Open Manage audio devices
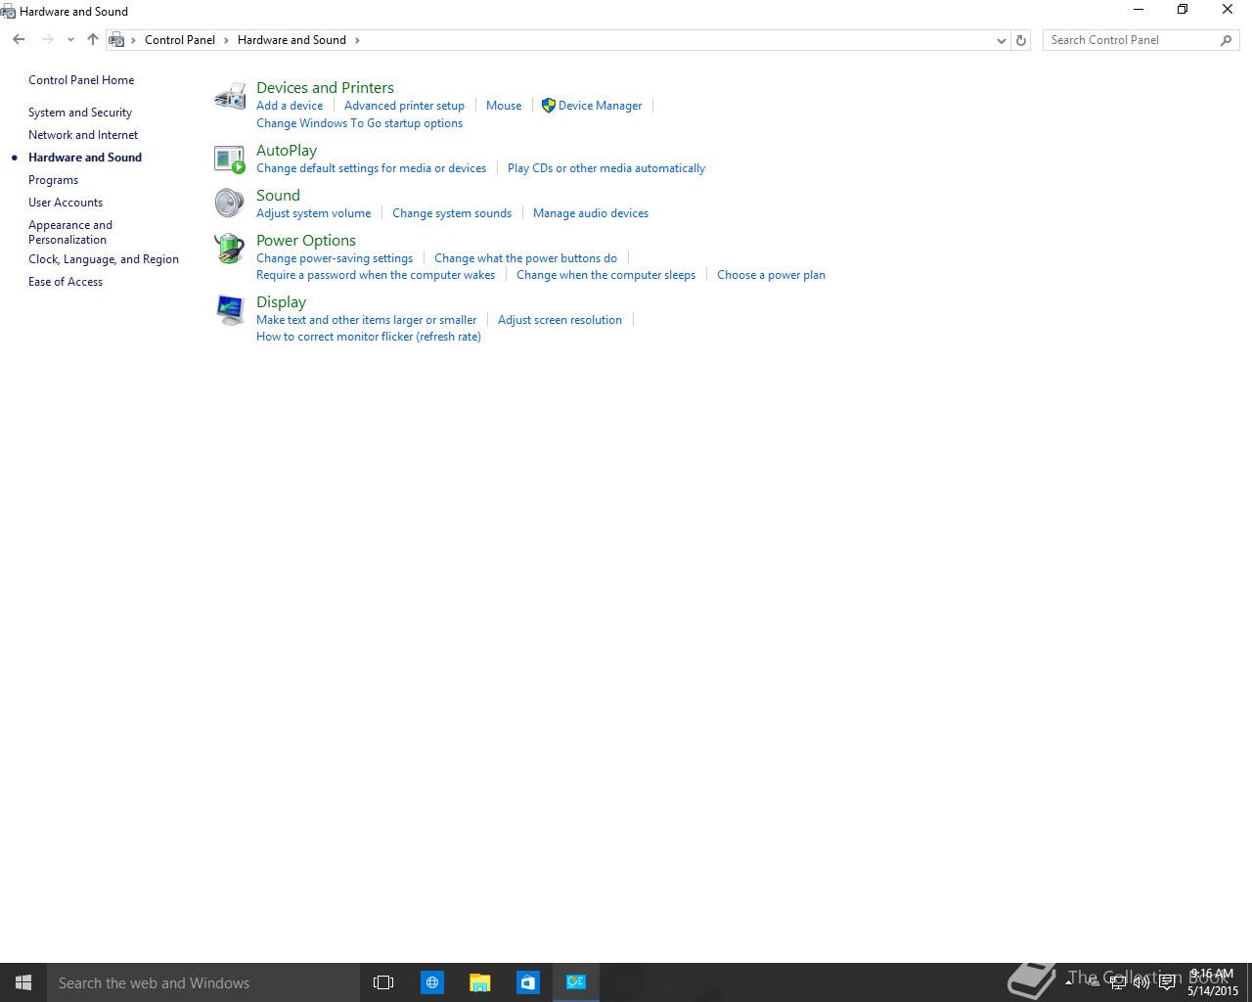Viewport: 1252px width, 1002px height. click(591, 213)
